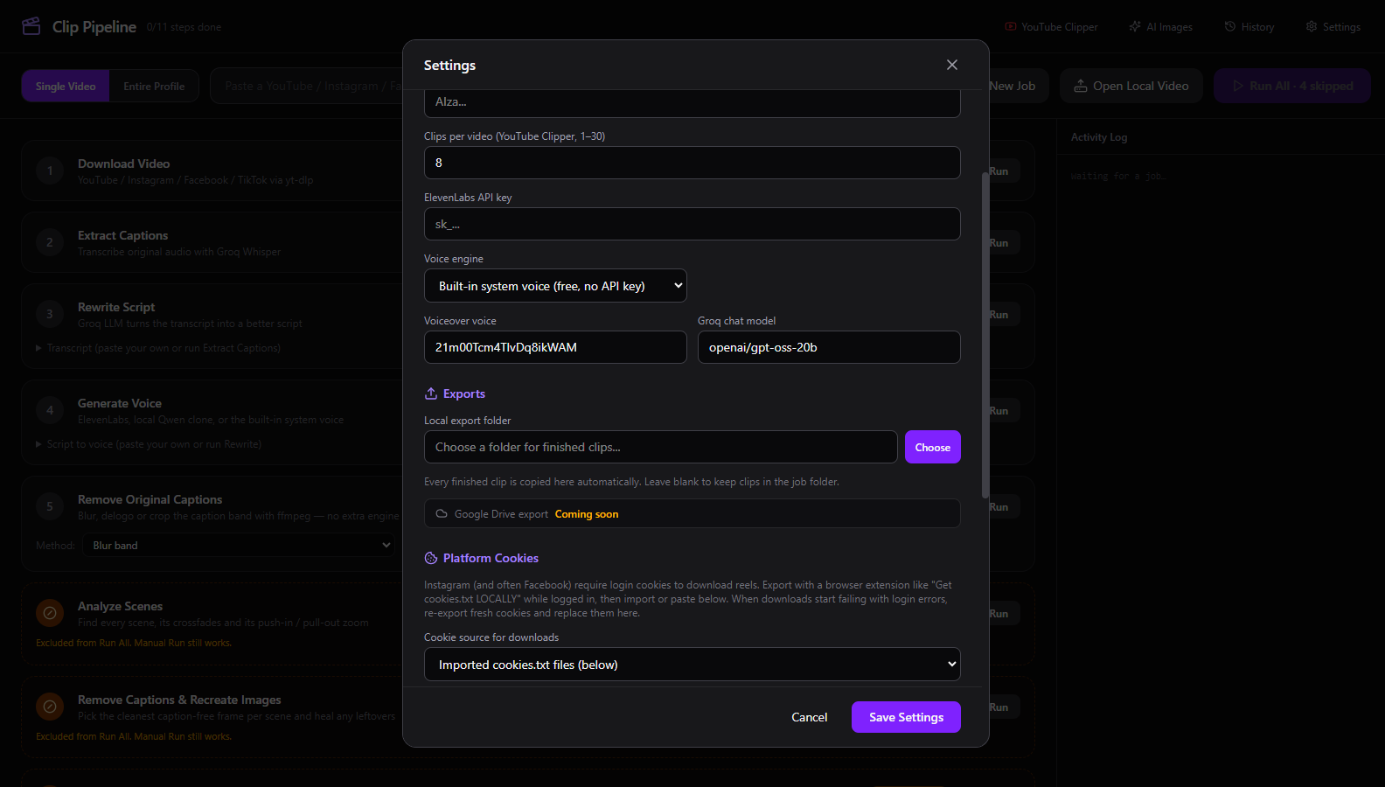Screen dimensions: 1399x787
Task: Click the Run All button
Action: coord(1292,86)
